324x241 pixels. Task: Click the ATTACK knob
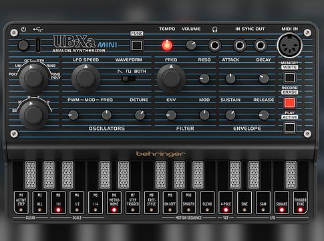click(230, 78)
